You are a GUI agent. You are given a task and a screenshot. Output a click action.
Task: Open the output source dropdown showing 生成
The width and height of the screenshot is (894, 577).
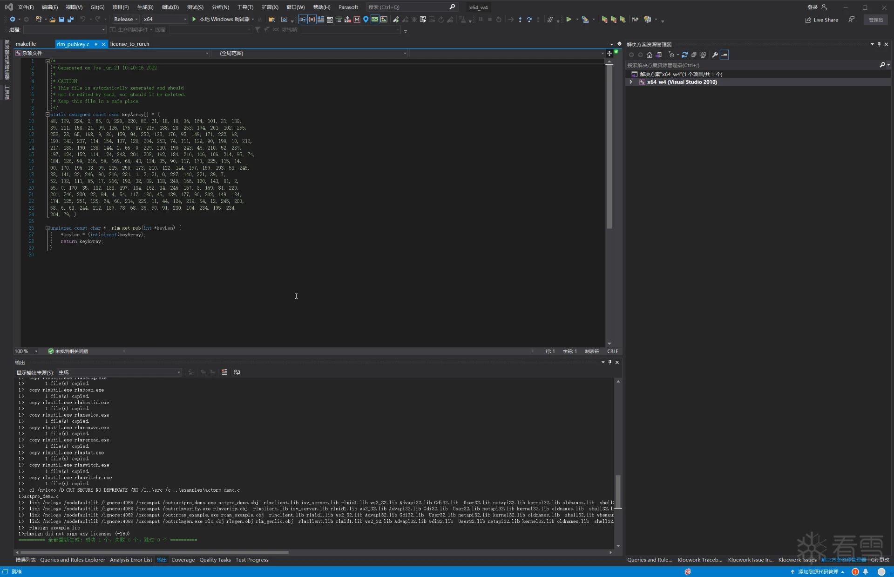(x=119, y=372)
